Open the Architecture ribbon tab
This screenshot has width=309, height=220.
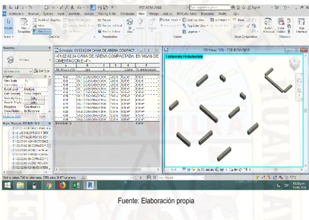[16, 14]
